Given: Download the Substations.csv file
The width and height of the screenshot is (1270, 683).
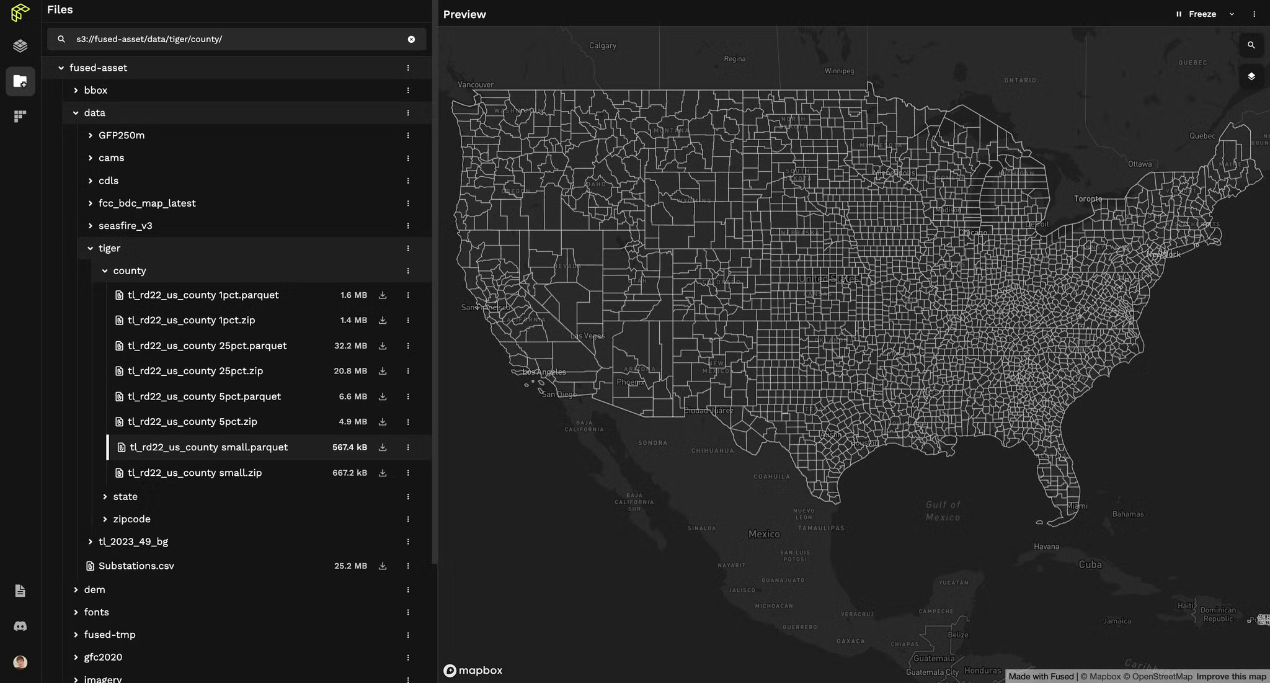Looking at the screenshot, I should pyautogui.click(x=383, y=566).
